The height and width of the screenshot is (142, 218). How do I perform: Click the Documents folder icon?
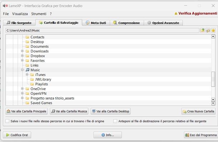pos(28,46)
